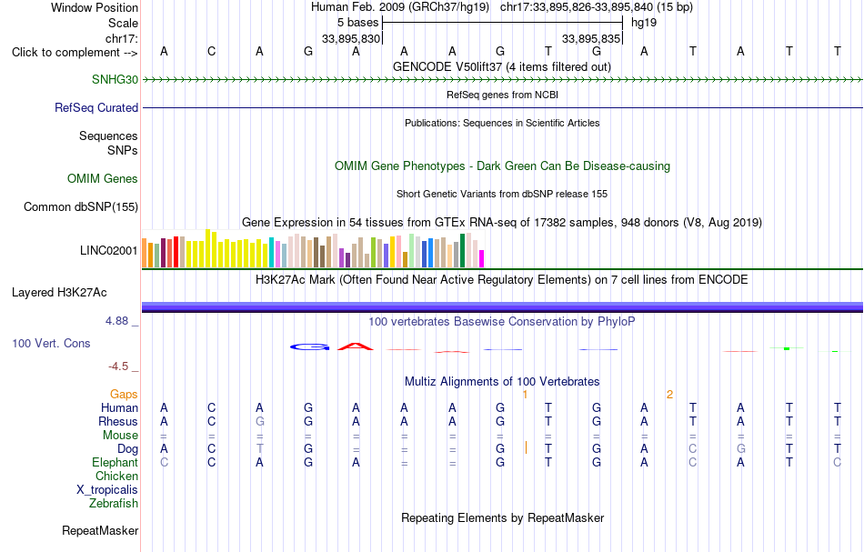Click the Dog species label

click(127, 449)
